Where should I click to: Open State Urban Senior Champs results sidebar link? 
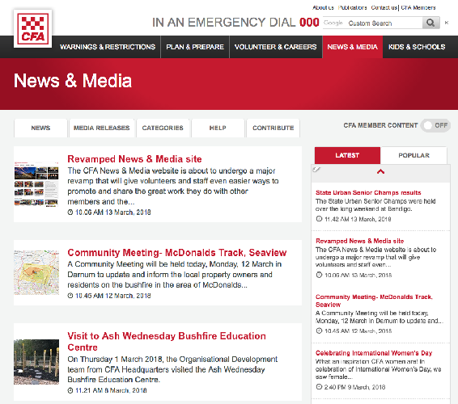[x=368, y=192]
